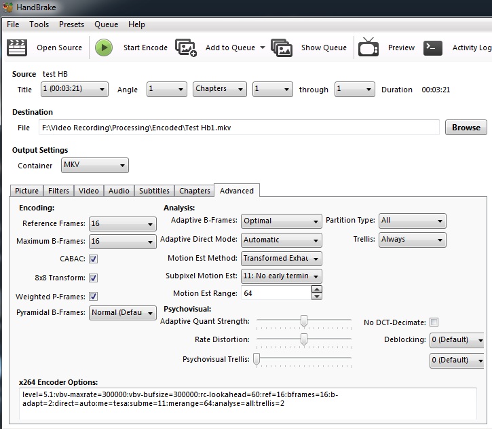Screen dimensions: 492x429
Task: Open the Subpixel Motion Est dropdown
Action: coord(282,276)
